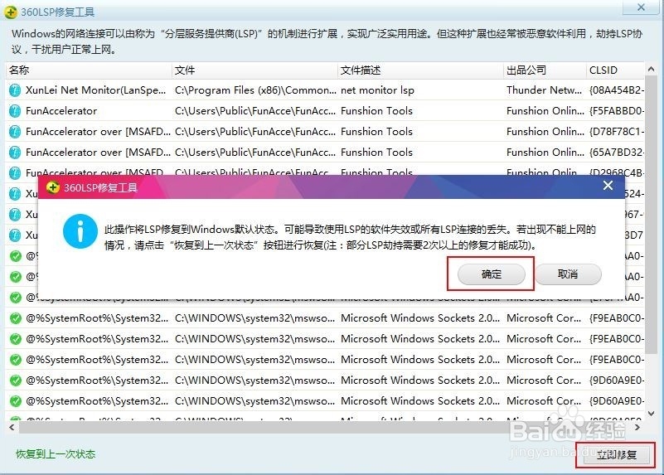
Task: Sort list by 文件 column header
Action: (254, 70)
